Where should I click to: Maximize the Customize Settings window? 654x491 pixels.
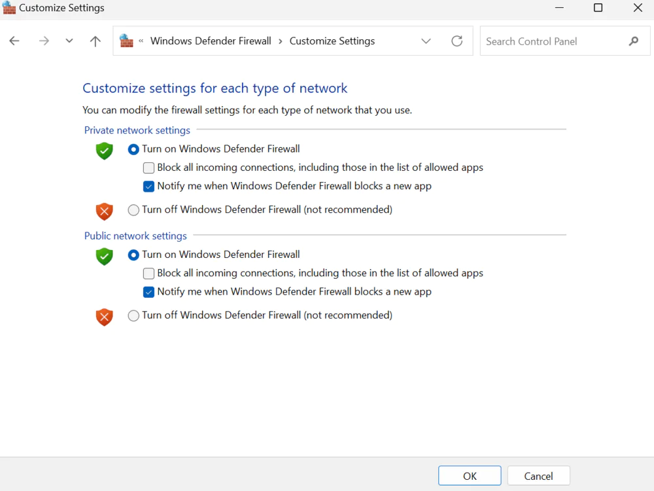point(598,7)
